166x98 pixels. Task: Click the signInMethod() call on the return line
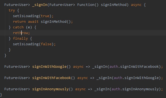[x=56, y=22]
